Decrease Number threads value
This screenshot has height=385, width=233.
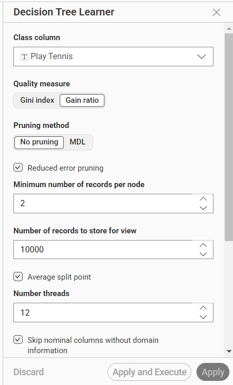point(203,317)
